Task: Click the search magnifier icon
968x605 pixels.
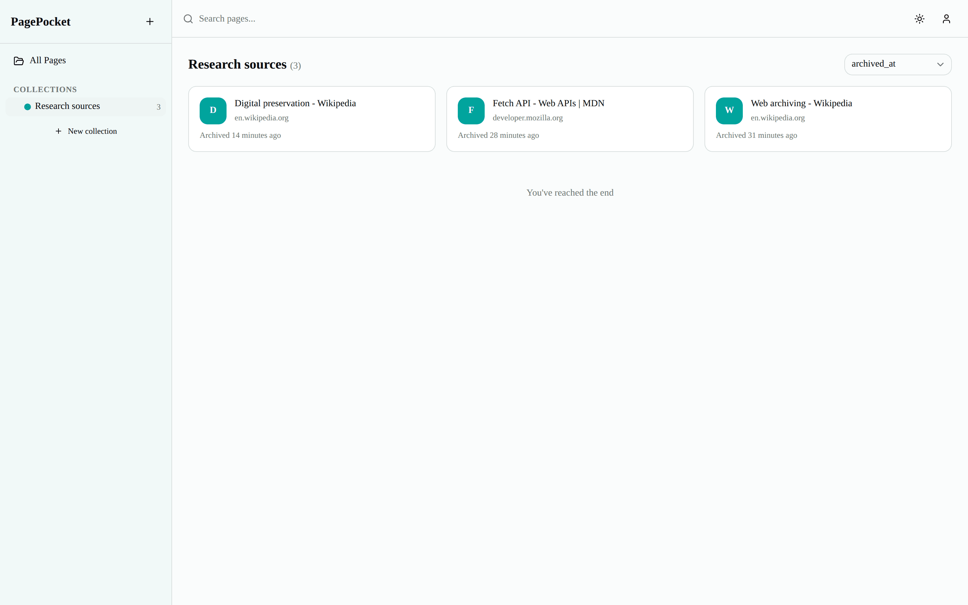Action: (x=188, y=19)
